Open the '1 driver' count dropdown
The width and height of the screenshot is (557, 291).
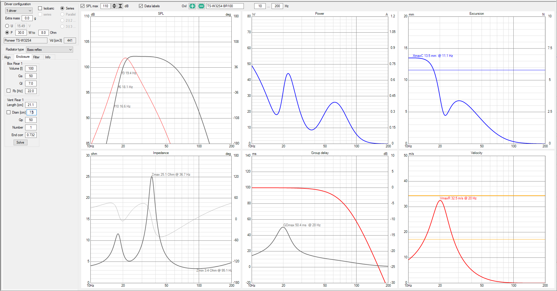click(x=19, y=11)
